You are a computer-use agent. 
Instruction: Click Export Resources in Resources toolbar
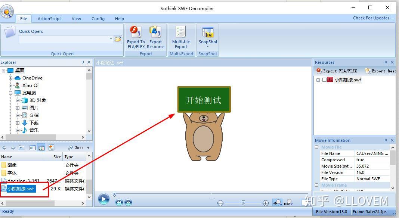tap(381, 71)
